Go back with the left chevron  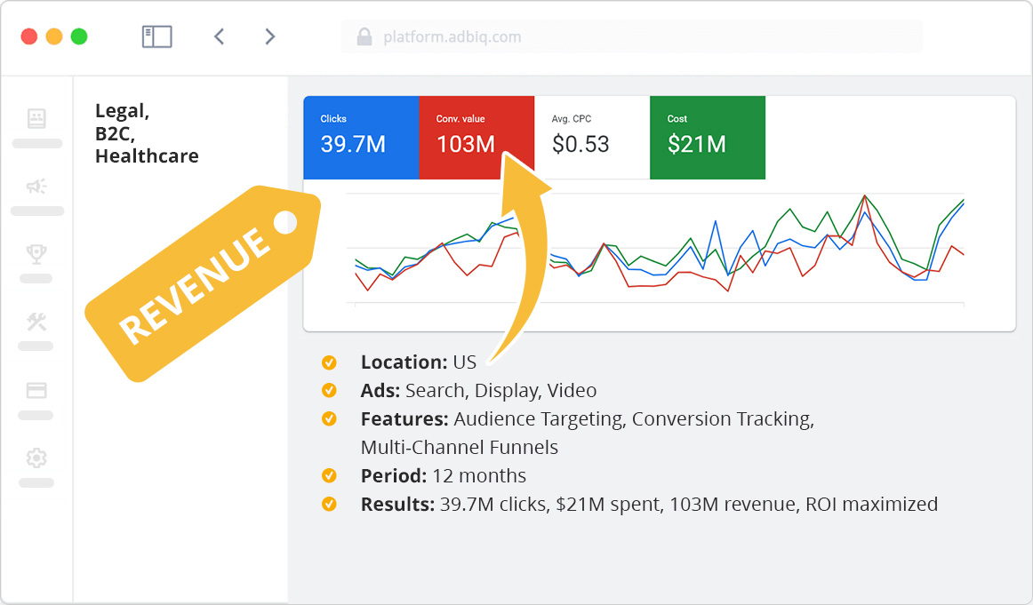coord(219,36)
